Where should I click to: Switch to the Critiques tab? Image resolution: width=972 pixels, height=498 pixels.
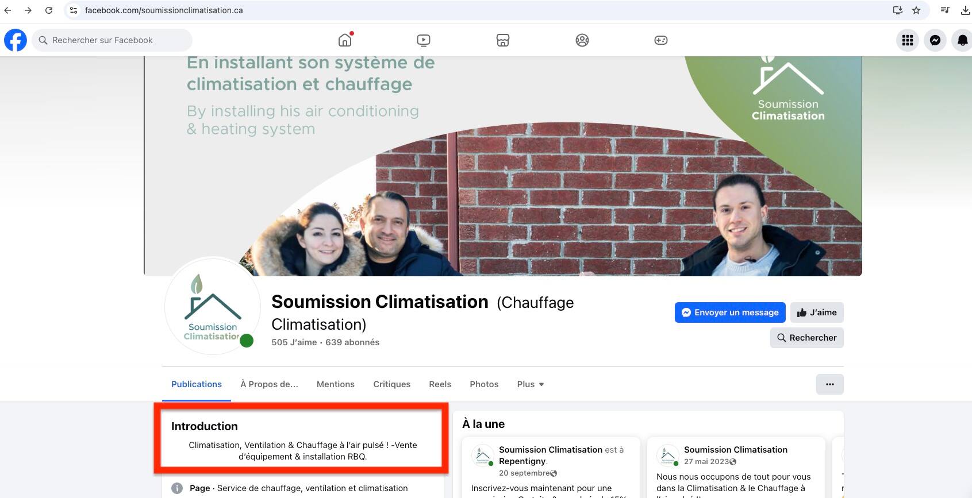coord(391,384)
